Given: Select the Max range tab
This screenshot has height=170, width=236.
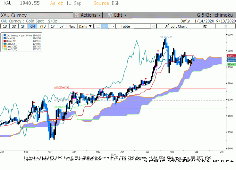Looking at the screenshot, I should coord(72,26).
